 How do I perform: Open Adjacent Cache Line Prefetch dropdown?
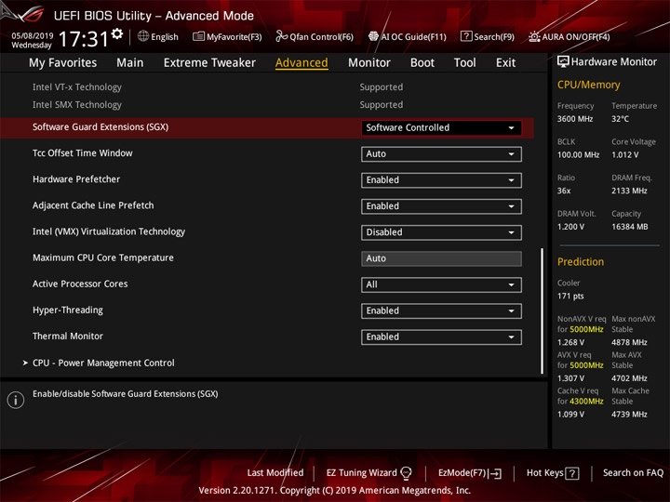click(x=441, y=206)
